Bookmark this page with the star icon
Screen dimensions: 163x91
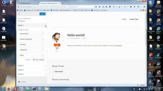pyautogui.click(x=103, y=7)
